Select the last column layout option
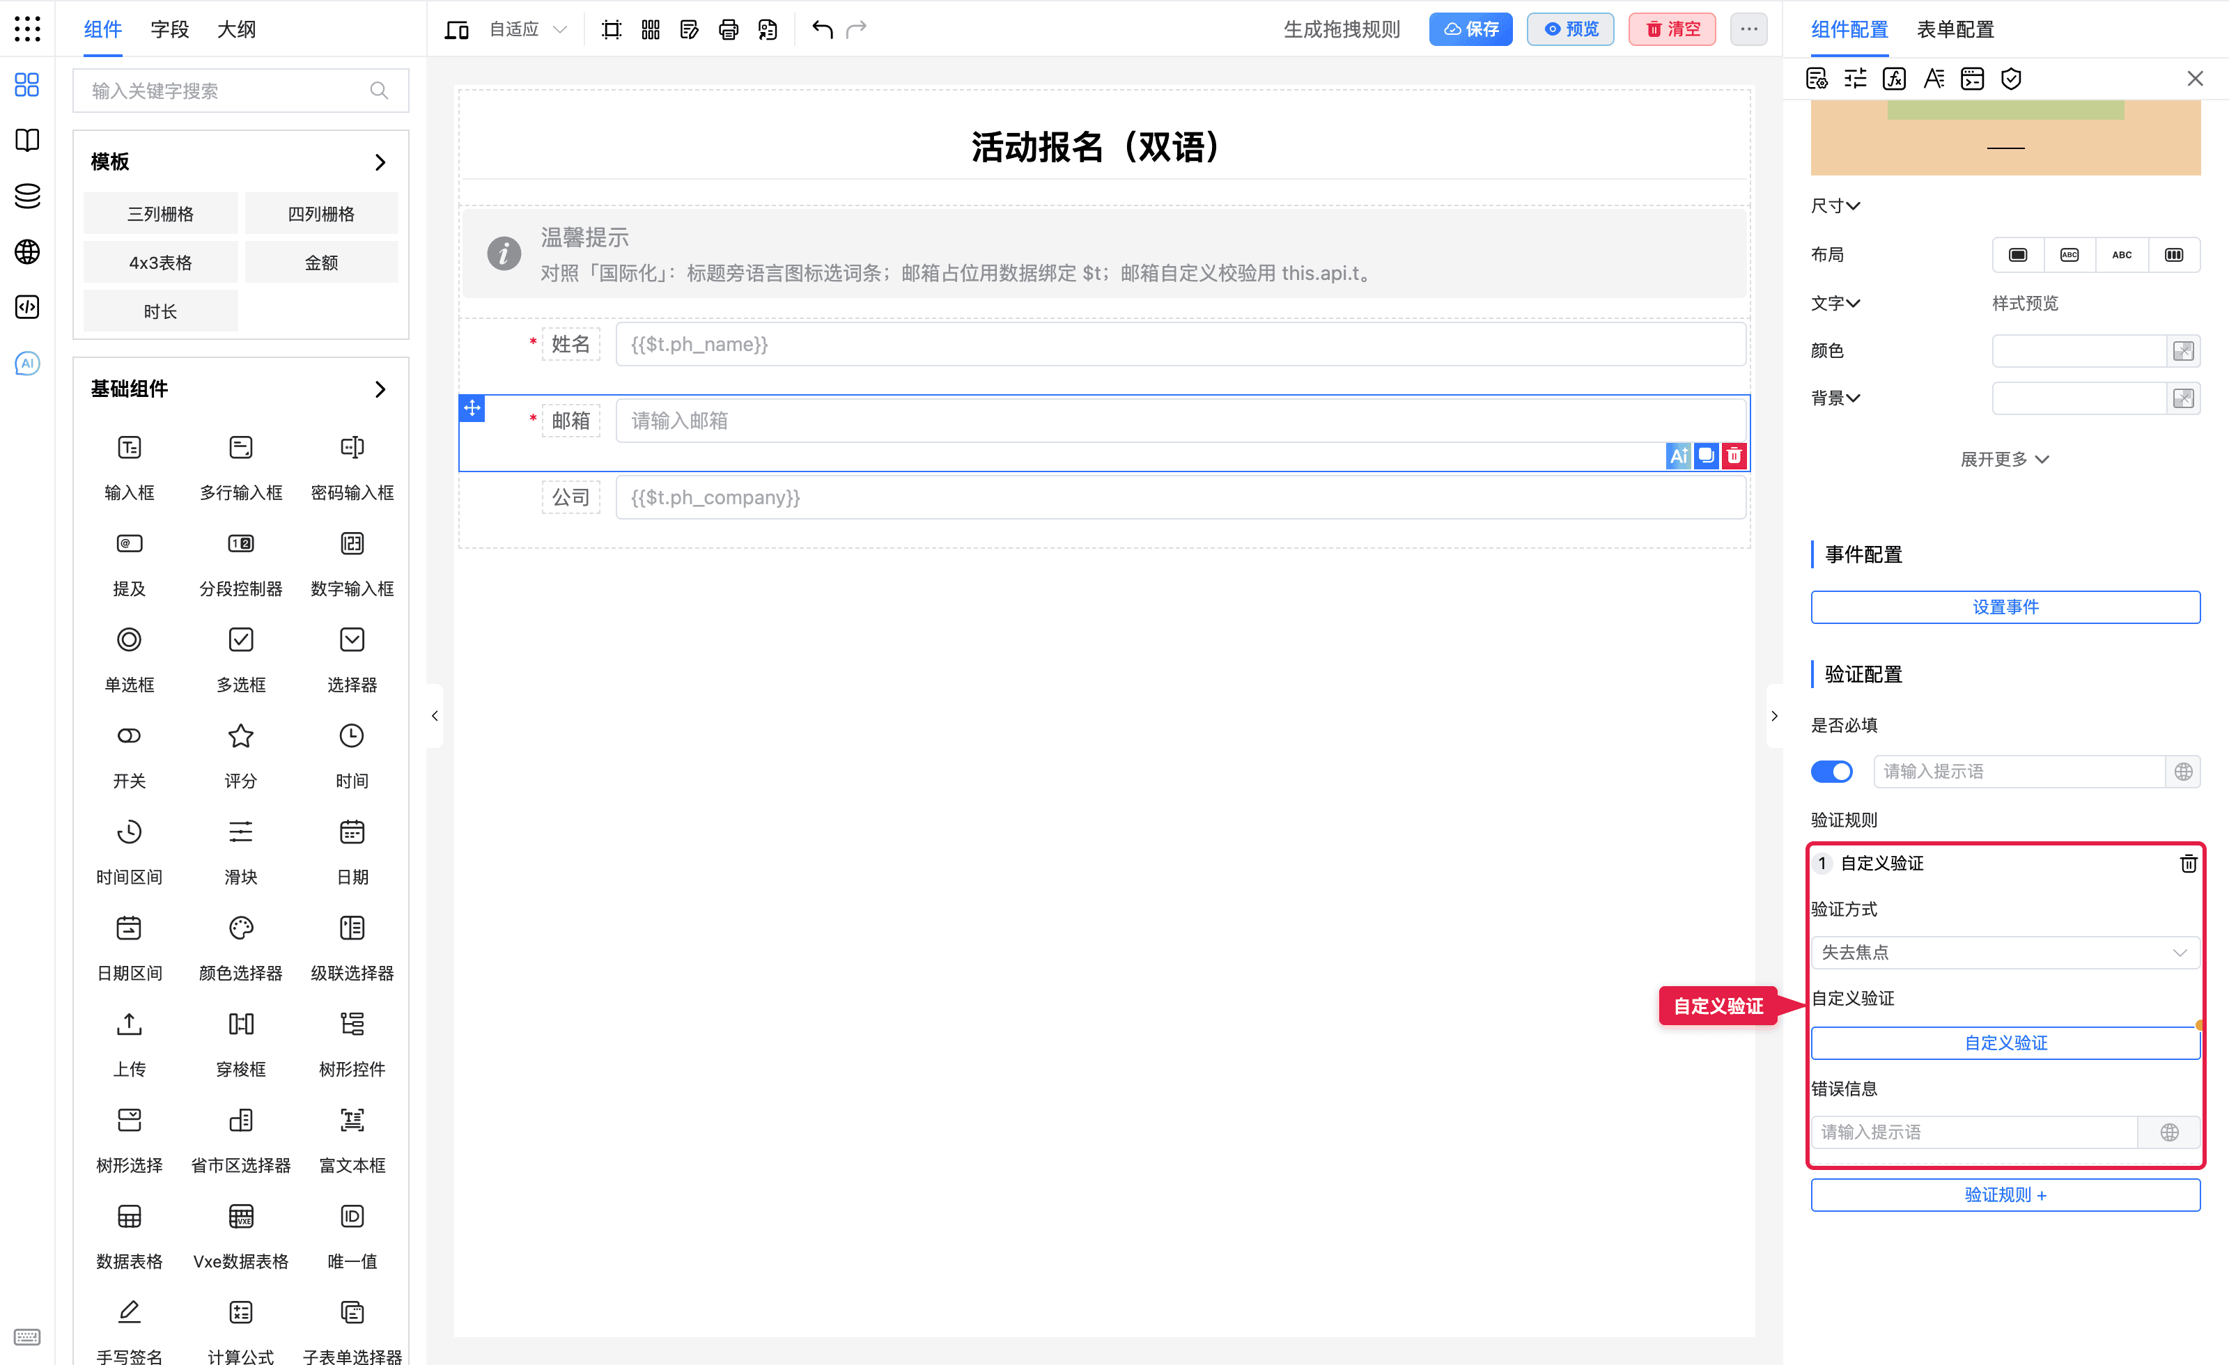Screen dimensions: 2229x1365 point(2174,254)
